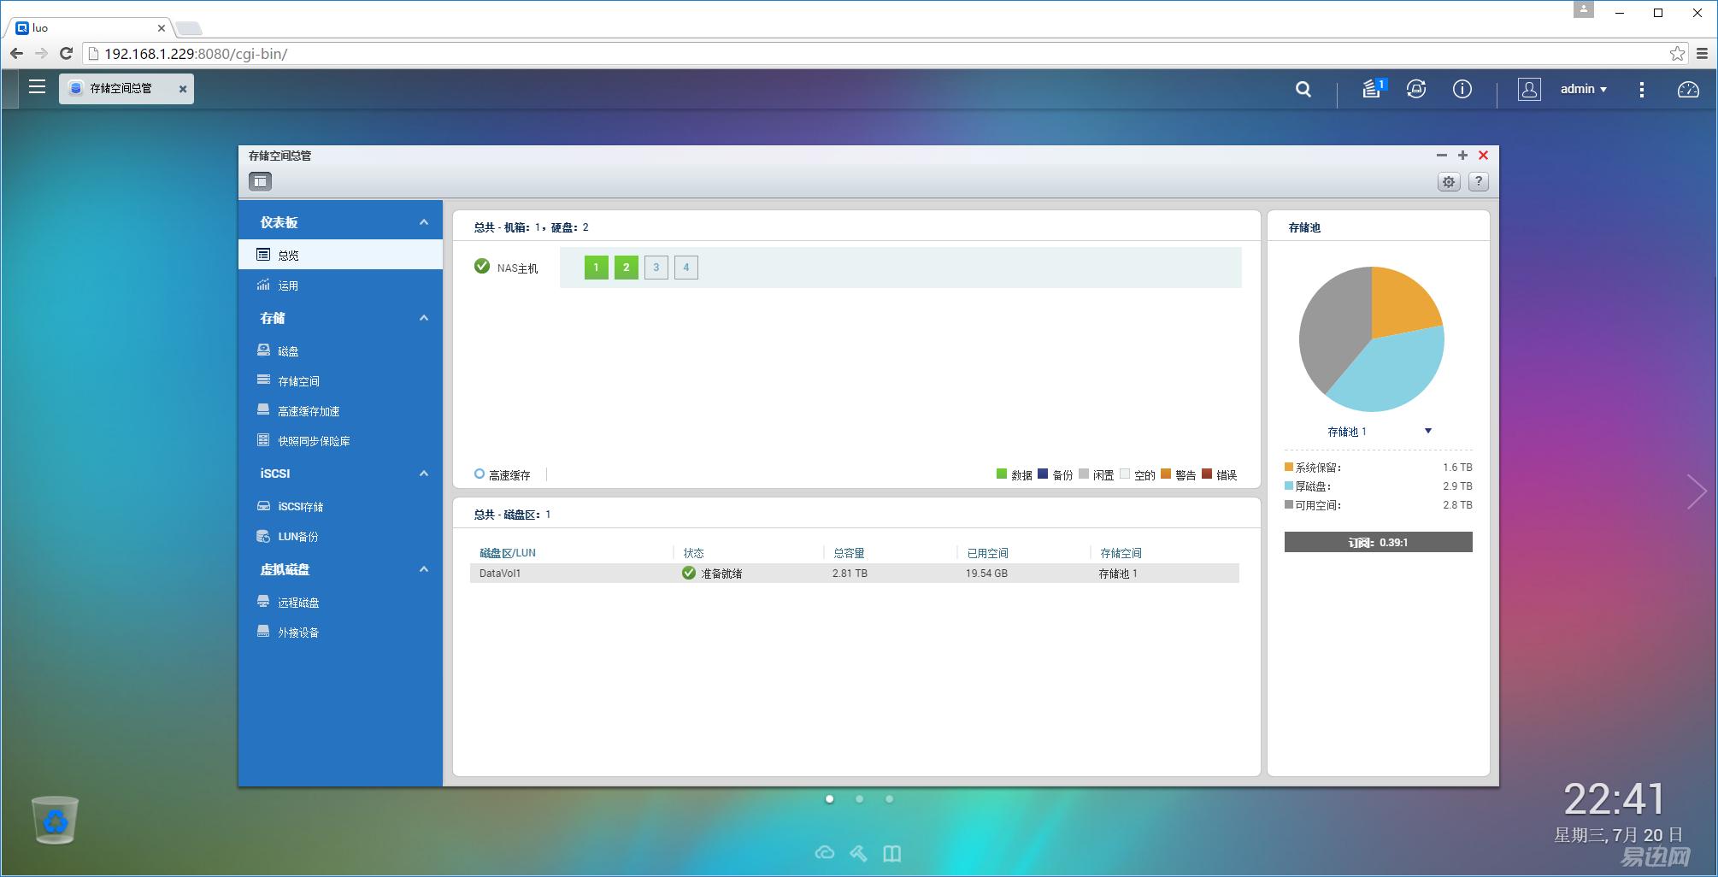This screenshot has width=1718, height=877.
Task: Open the QTS main menu hamburger icon
Action: tap(37, 87)
